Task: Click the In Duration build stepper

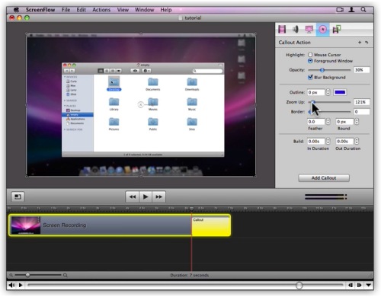Action: point(328,141)
